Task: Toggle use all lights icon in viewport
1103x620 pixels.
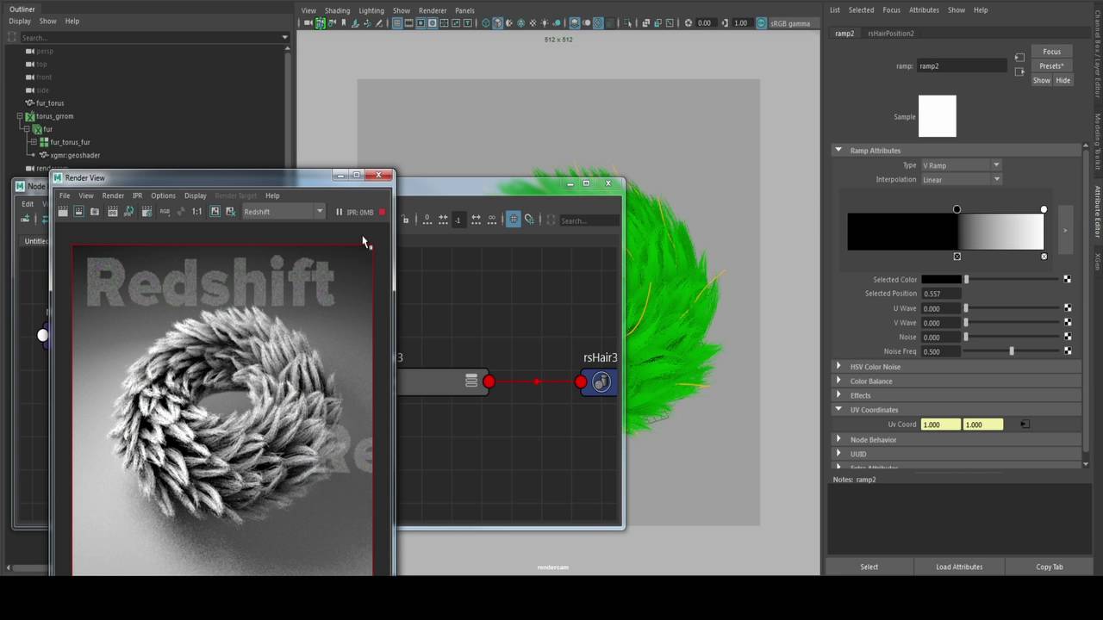Action: pos(545,23)
